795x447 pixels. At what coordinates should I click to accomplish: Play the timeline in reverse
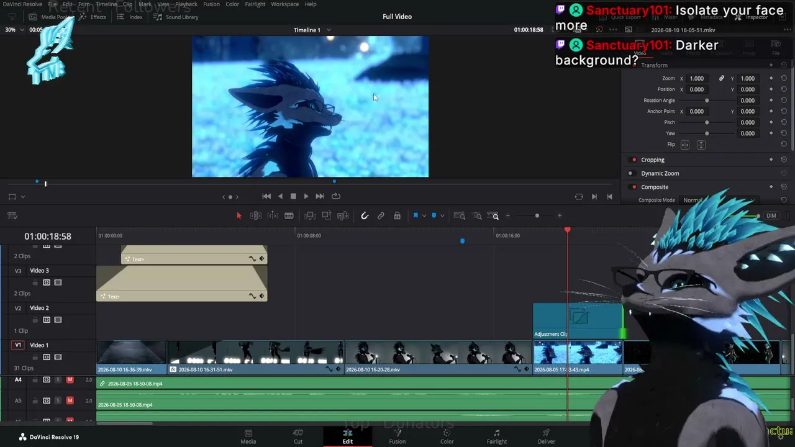tap(280, 196)
